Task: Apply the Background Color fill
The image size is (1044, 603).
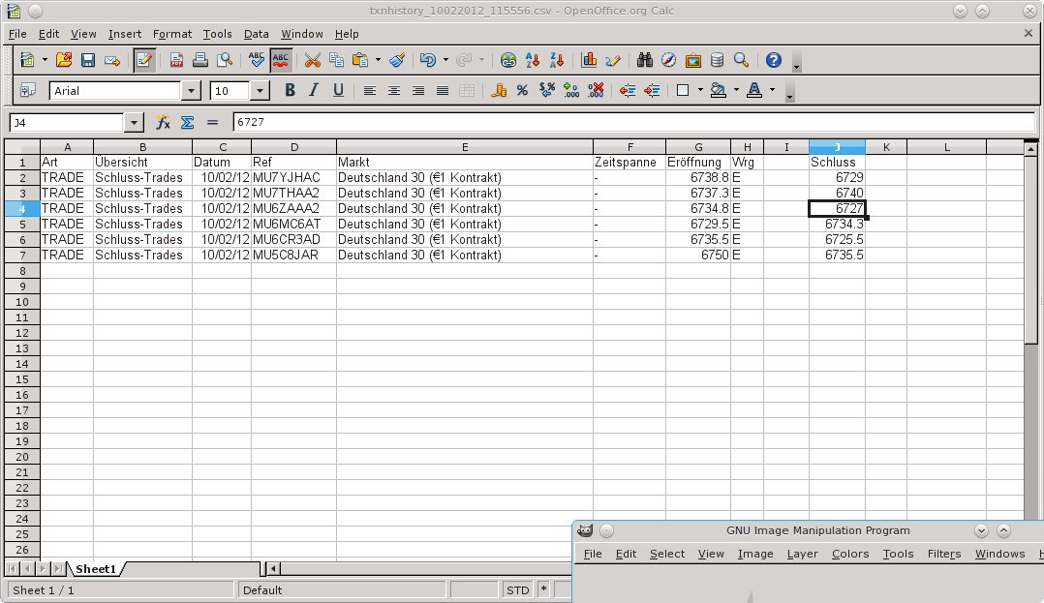Action: pyautogui.click(x=719, y=91)
